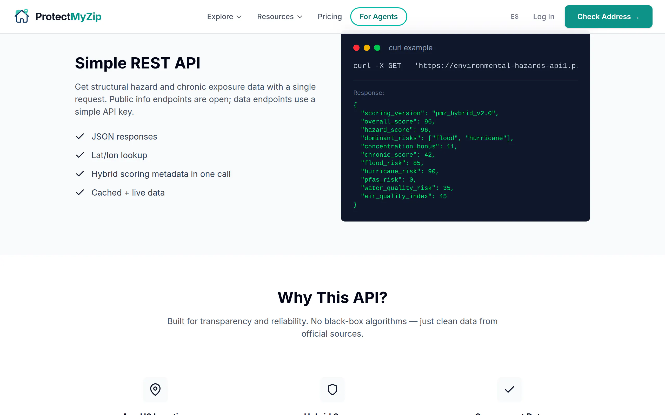
Task: Expand the Explore menu
Action: click(224, 17)
